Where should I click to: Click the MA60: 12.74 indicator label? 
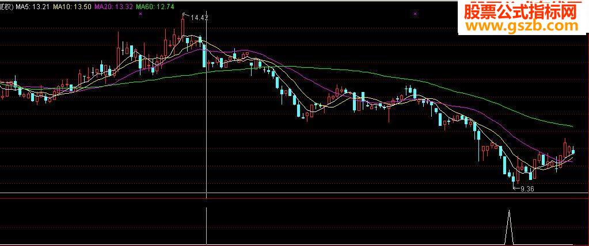155,7
